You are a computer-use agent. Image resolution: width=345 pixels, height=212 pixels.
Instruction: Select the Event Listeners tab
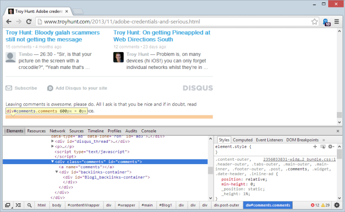tap(269, 140)
